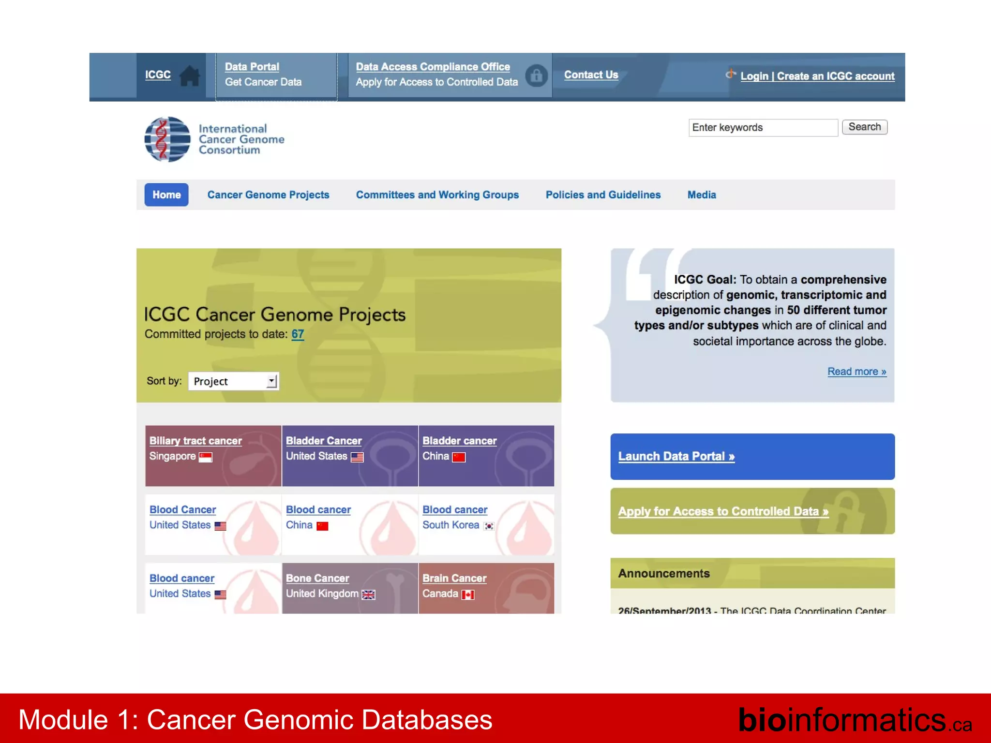This screenshot has width=991, height=743.
Task: Click the United Kingdom flag under Bone Cancer
Action: [x=369, y=594]
